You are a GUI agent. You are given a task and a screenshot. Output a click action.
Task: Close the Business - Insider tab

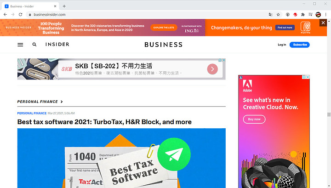(x=55, y=6)
